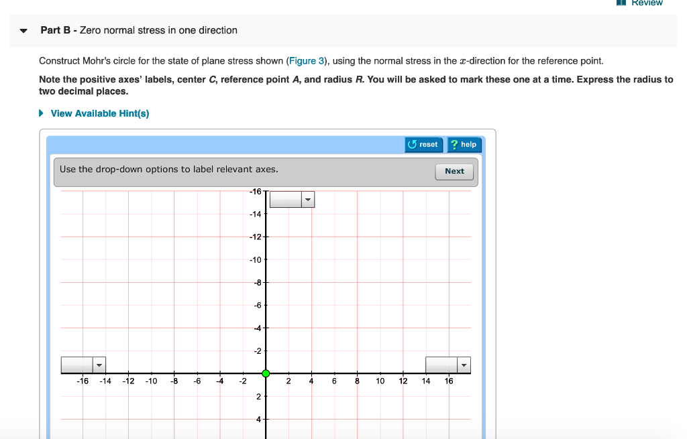Click the Review link at top right
Screen dimensions: 687x439
pyautogui.click(x=645, y=3)
